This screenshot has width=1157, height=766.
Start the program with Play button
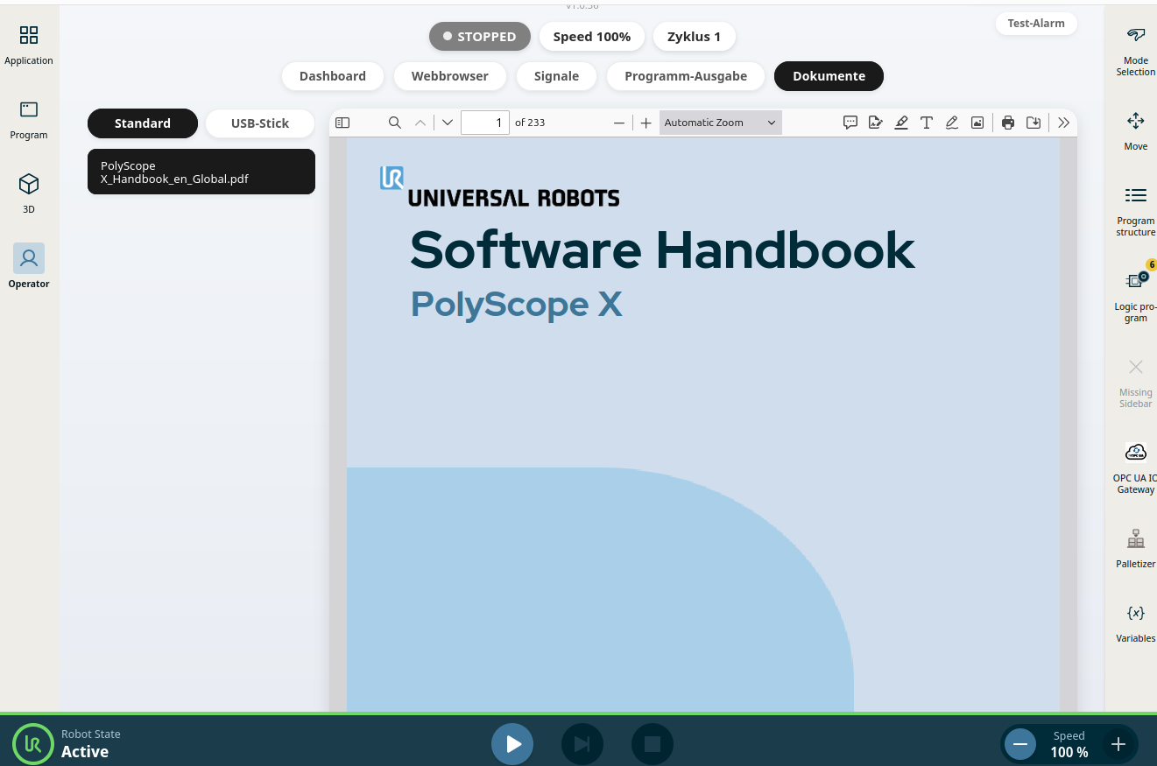(x=512, y=744)
